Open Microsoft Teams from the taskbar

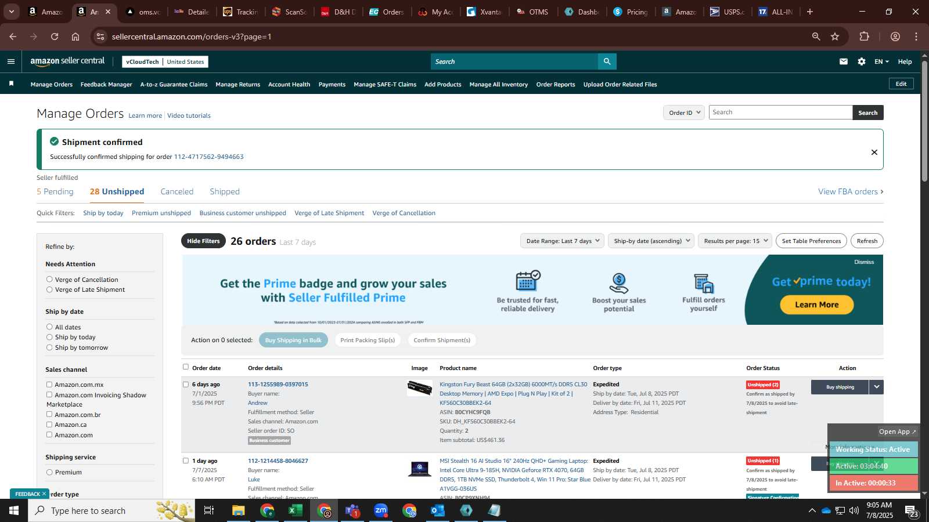pos(352,510)
